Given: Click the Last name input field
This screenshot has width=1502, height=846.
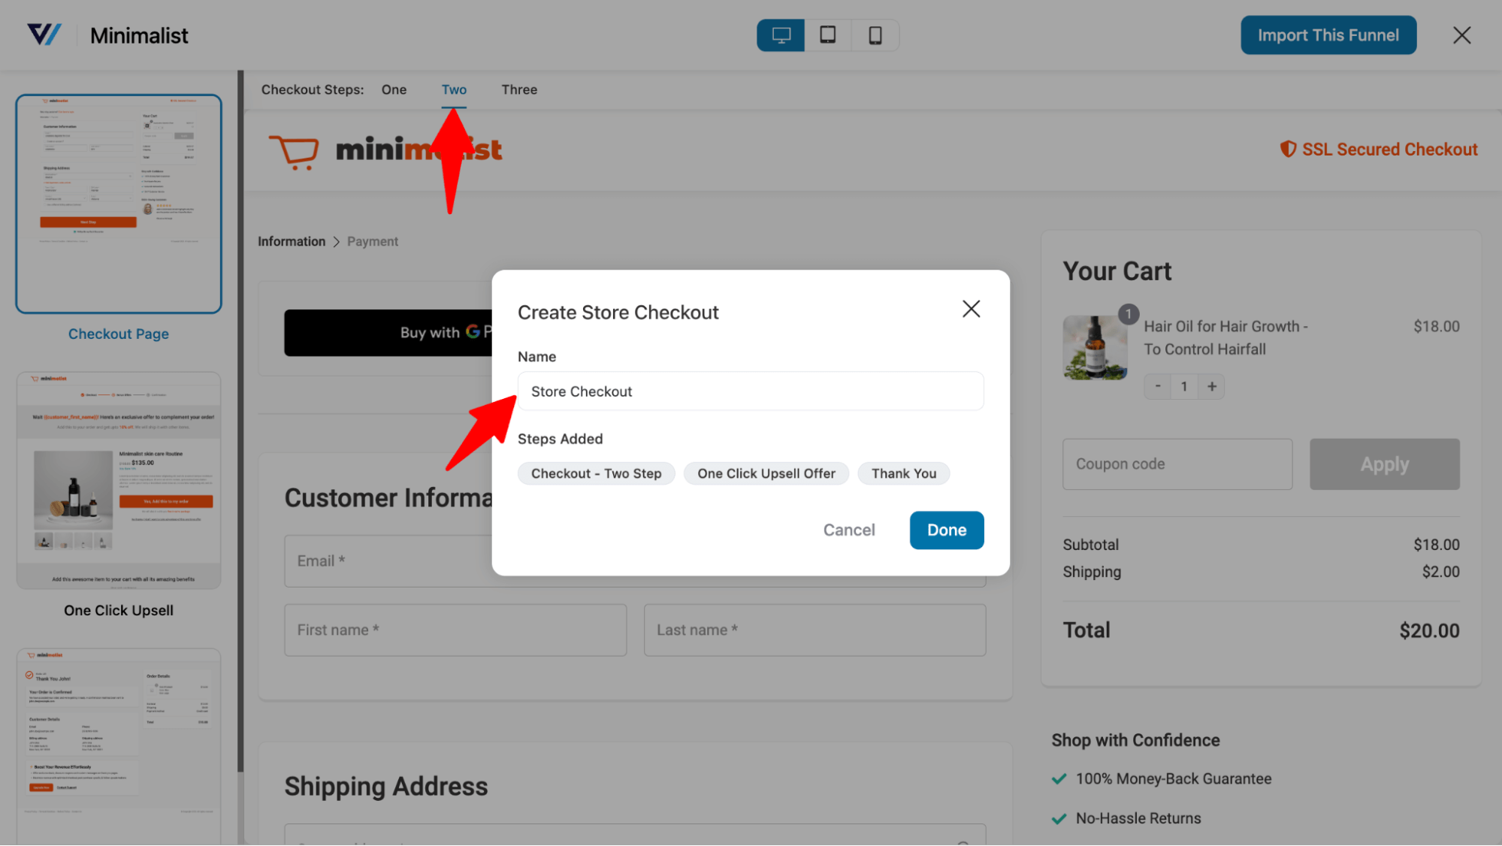Looking at the screenshot, I should pos(814,630).
